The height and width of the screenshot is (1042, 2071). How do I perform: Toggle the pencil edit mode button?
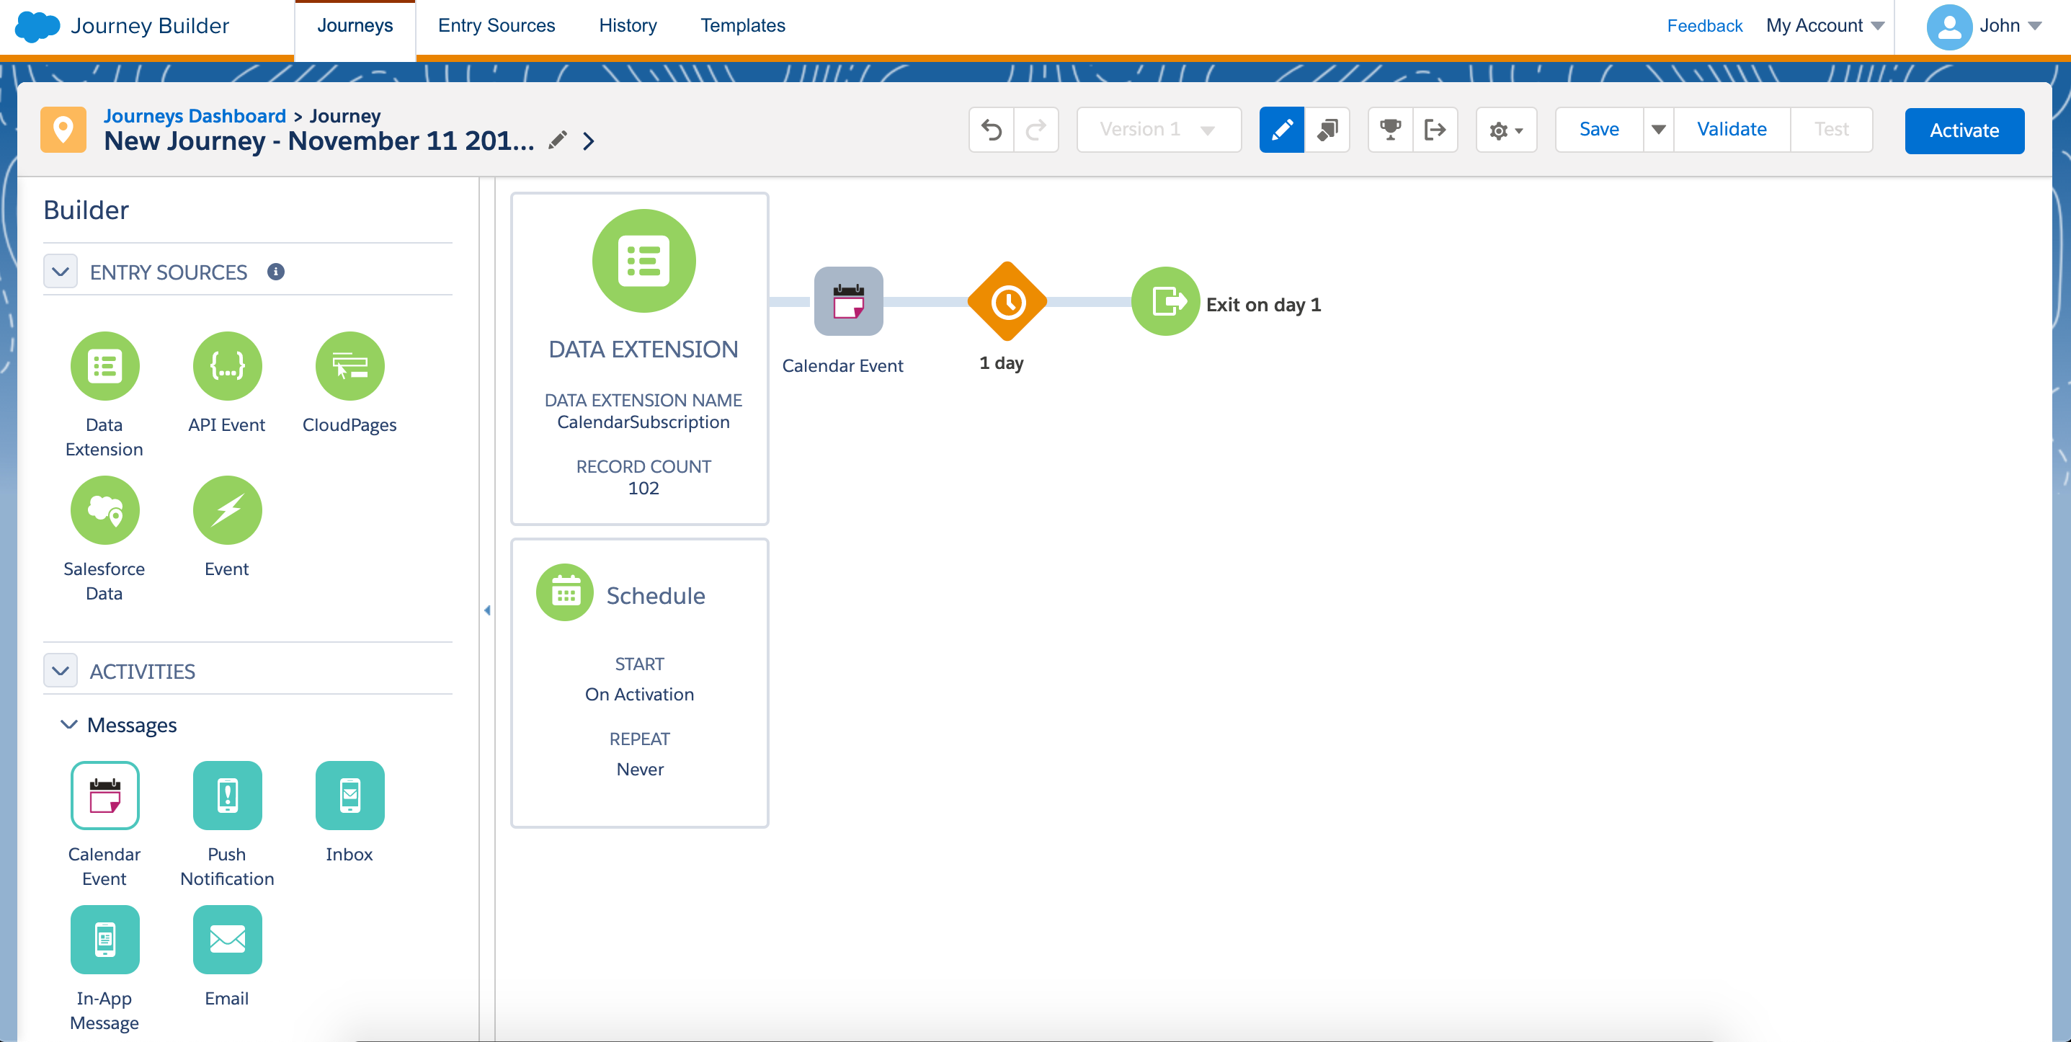(1281, 130)
